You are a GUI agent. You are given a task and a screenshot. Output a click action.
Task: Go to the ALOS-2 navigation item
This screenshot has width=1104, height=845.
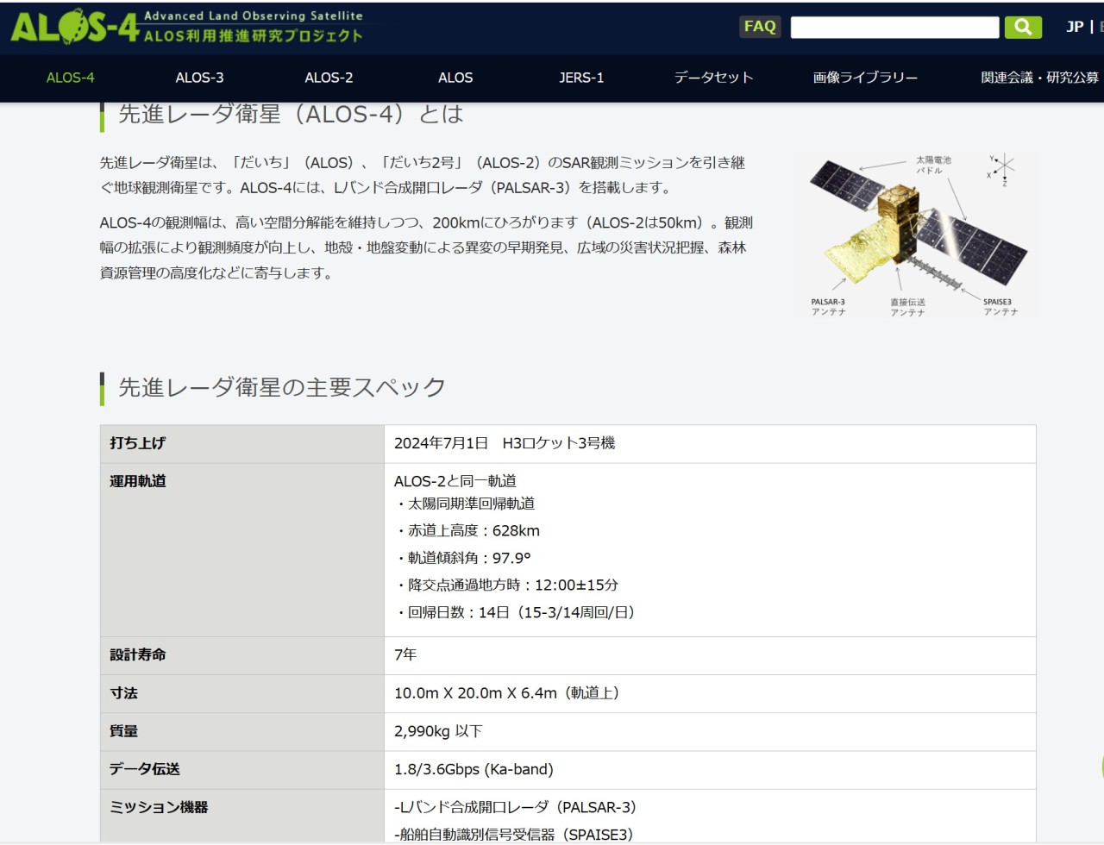pos(329,78)
